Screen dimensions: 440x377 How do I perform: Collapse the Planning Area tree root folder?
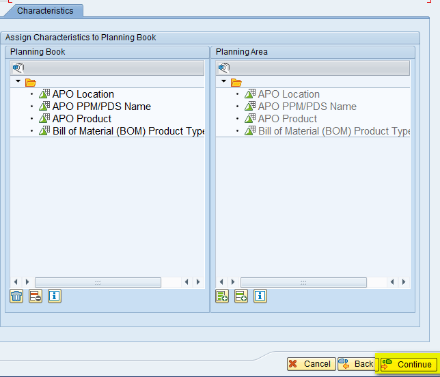click(223, 81)
